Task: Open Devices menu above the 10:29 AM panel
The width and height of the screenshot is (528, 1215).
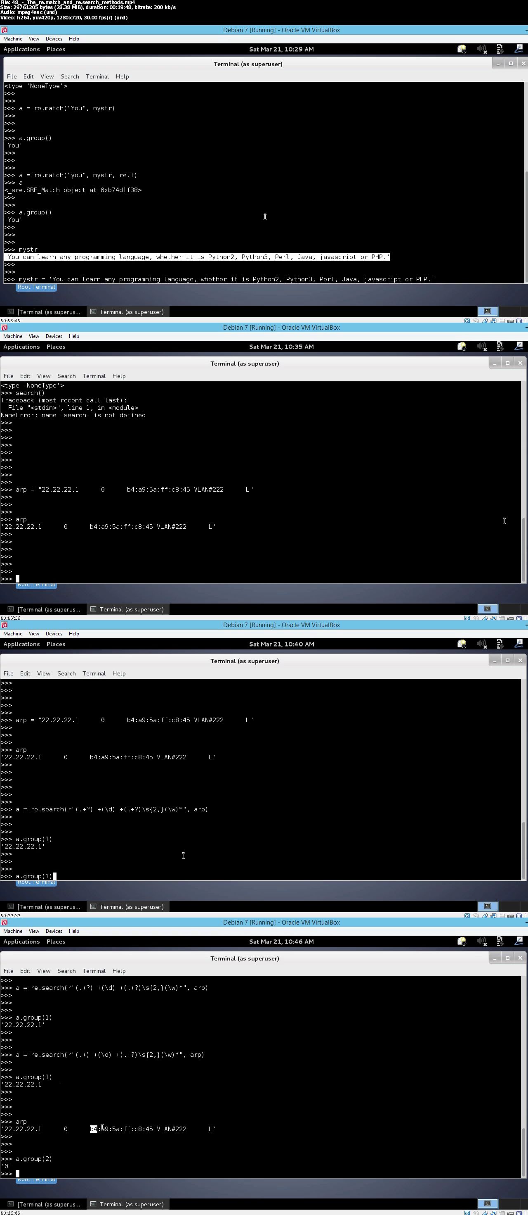Action: coord(54,39)
